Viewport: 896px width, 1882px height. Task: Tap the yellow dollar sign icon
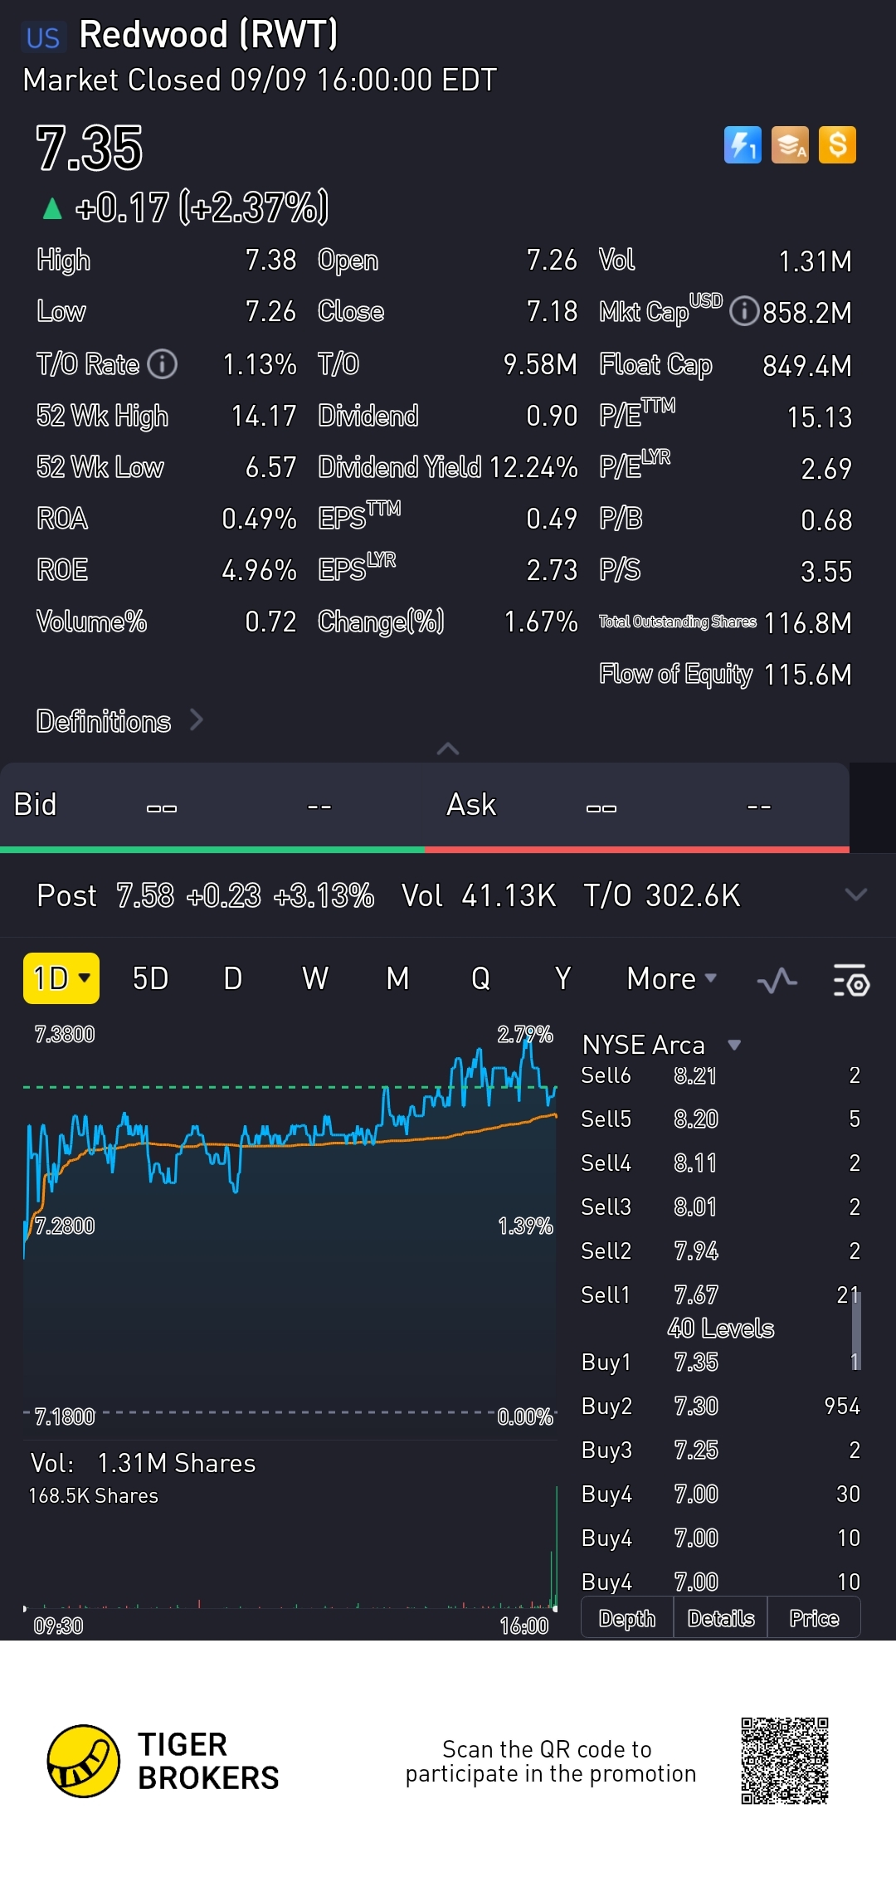pos(837,145)
